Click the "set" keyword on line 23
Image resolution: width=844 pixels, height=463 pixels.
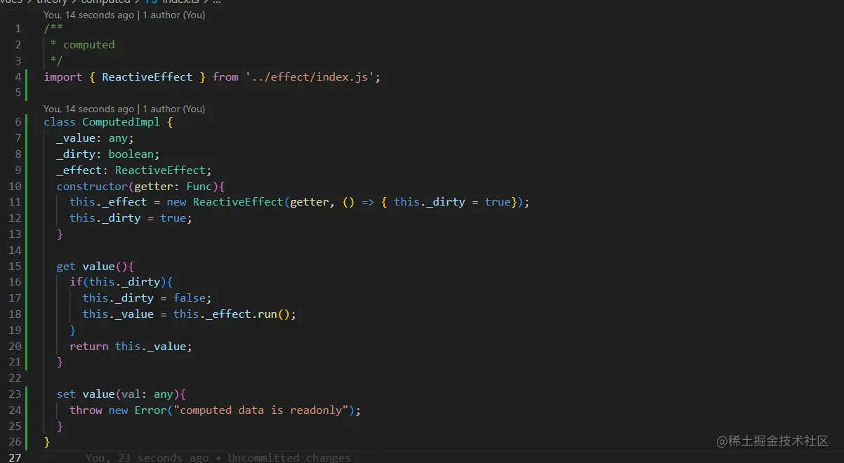pos(66,394)
